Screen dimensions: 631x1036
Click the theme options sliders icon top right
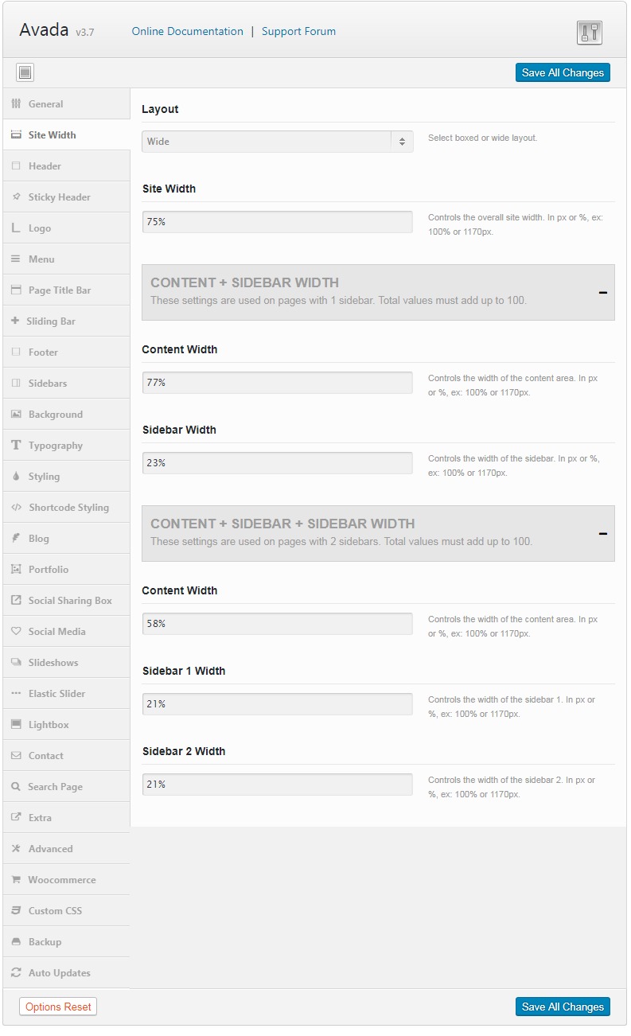[x=589, y=32]
